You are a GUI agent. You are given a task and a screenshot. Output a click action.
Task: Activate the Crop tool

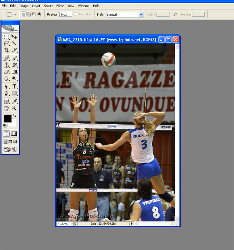coord(6,50)
